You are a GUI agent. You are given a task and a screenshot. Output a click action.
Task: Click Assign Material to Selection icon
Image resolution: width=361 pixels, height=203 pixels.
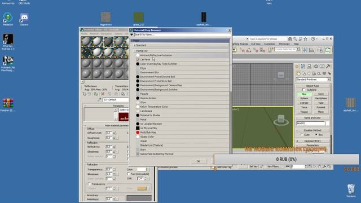(x=96, y=94)
